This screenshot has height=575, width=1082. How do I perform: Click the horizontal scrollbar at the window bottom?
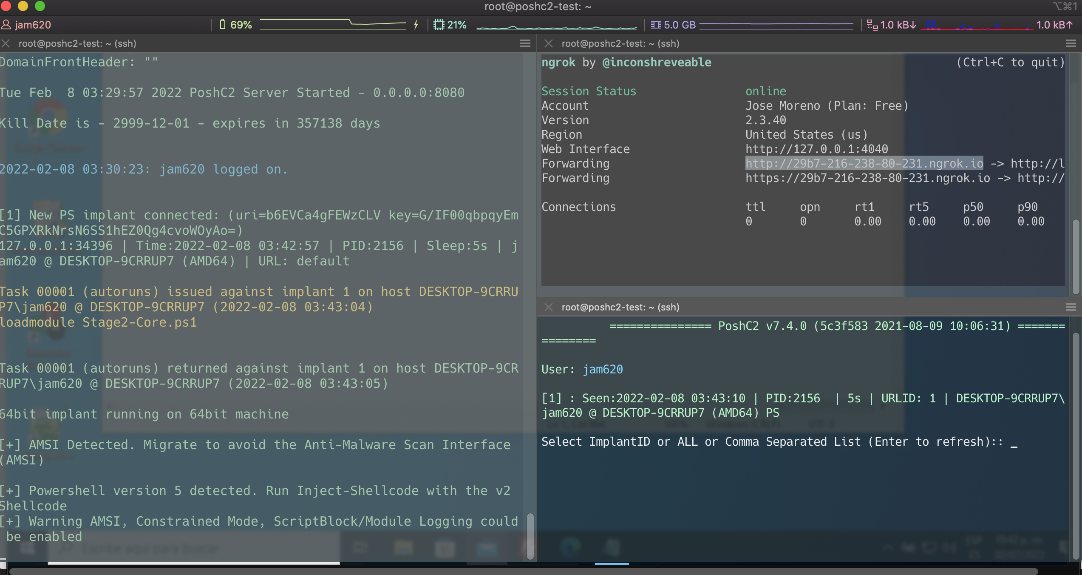(524, 571)
